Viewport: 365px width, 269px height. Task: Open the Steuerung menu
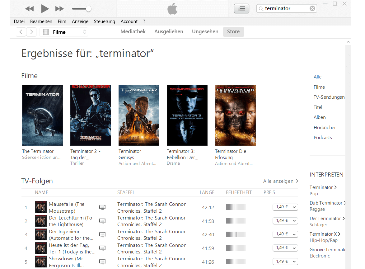[104, 21]
